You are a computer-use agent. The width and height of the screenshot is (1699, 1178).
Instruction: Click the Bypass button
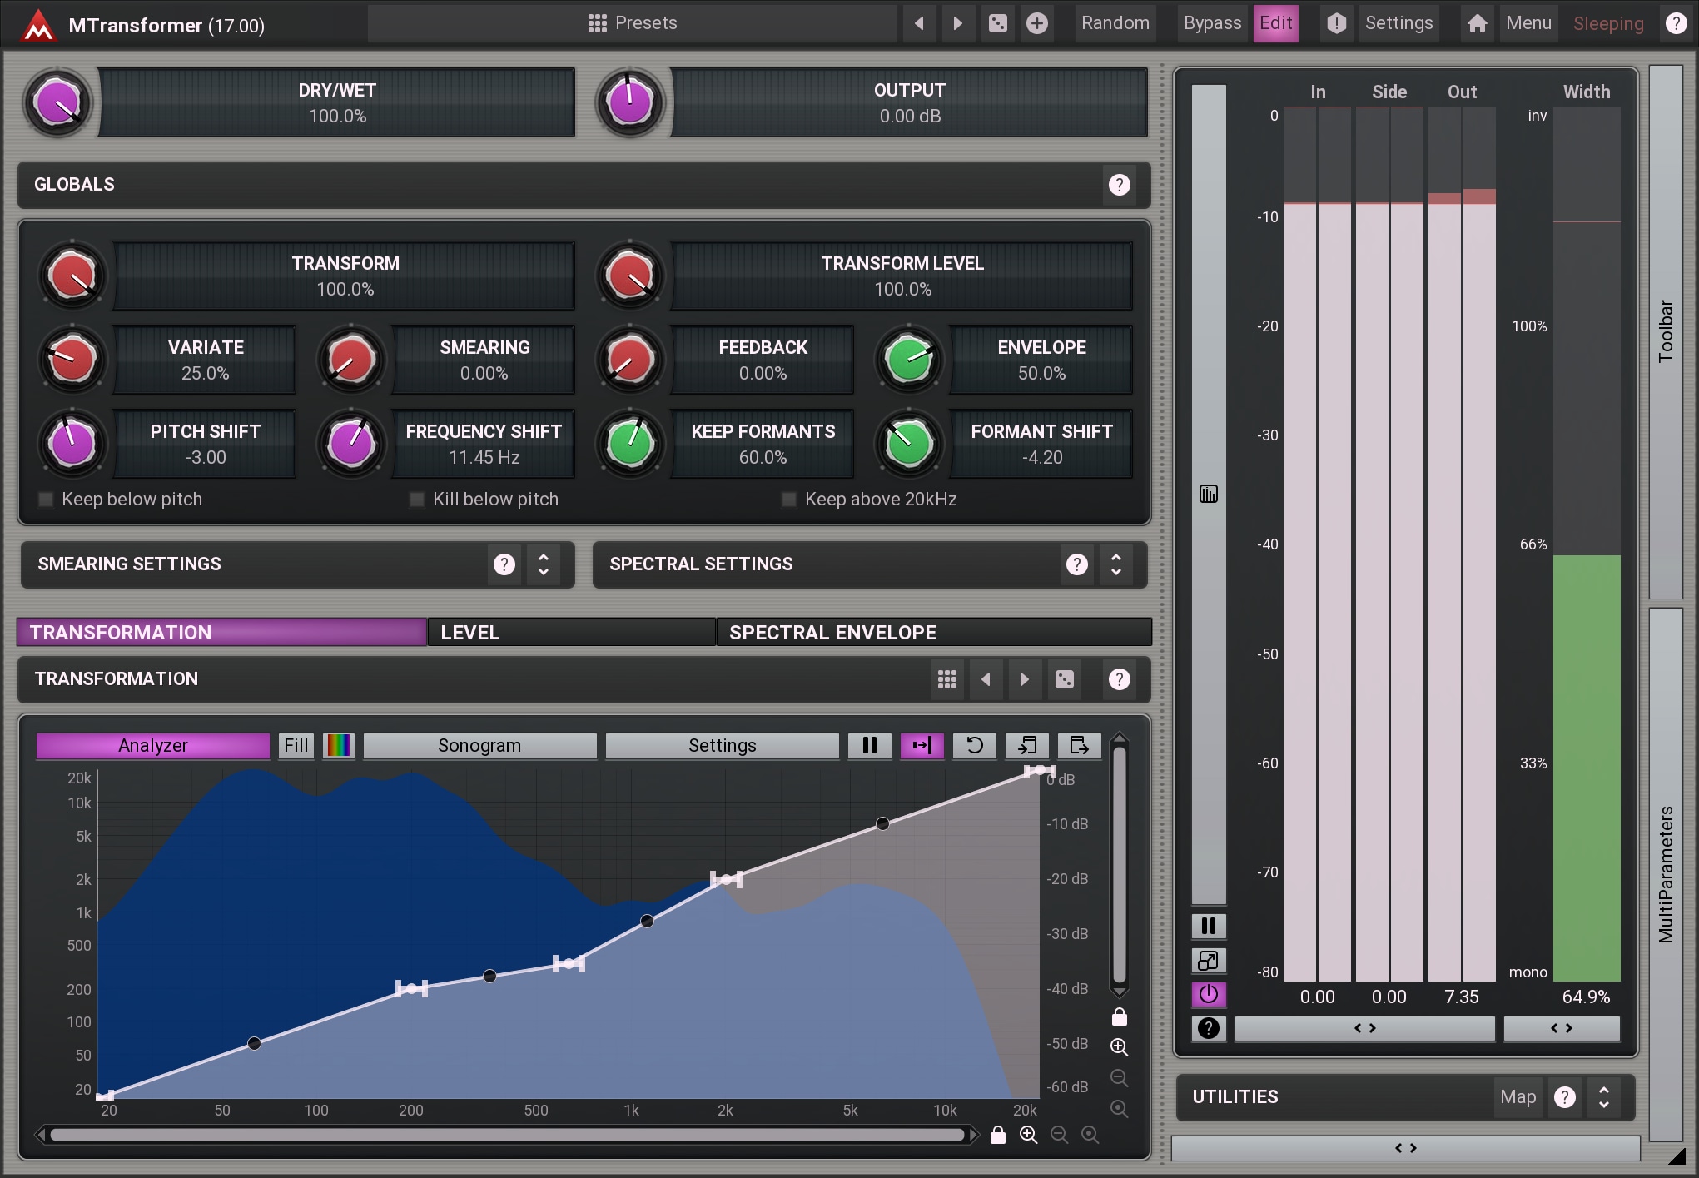point(1211,23)
